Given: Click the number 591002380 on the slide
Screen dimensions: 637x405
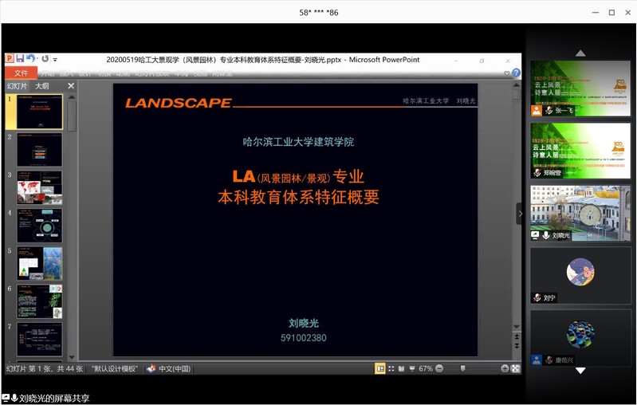Looking at the screenshot, I should click(304, 338).
